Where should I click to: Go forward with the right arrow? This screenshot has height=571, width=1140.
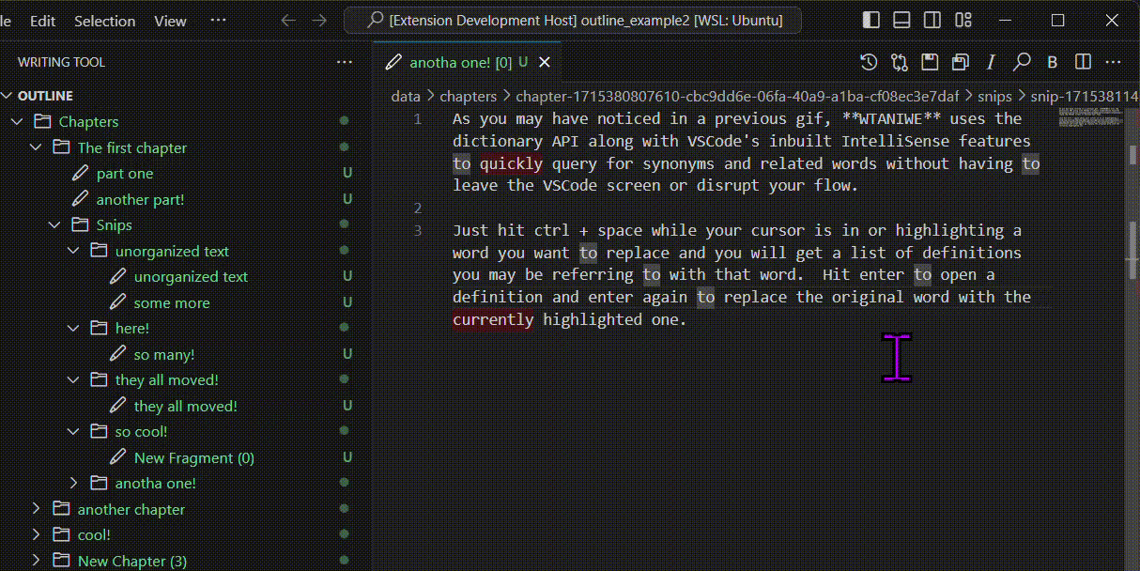[319, 20]
